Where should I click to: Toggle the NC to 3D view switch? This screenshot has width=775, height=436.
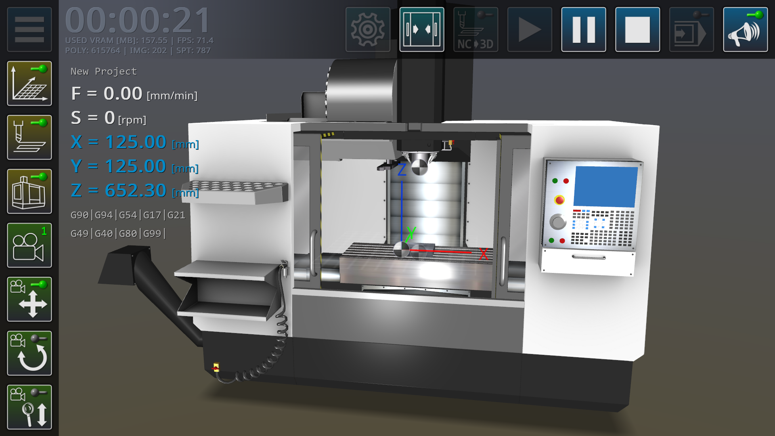475,29
